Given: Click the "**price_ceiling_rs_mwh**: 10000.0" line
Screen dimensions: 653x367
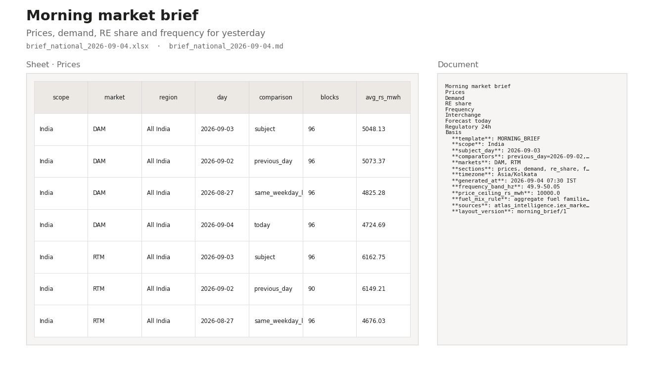Looking at the screenshot, I should 506,193.
